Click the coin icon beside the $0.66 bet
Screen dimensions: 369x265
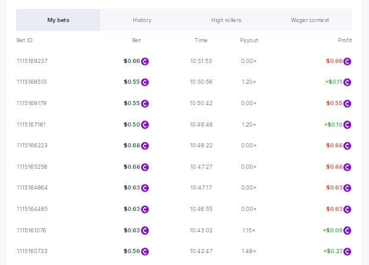coord(145,61)
